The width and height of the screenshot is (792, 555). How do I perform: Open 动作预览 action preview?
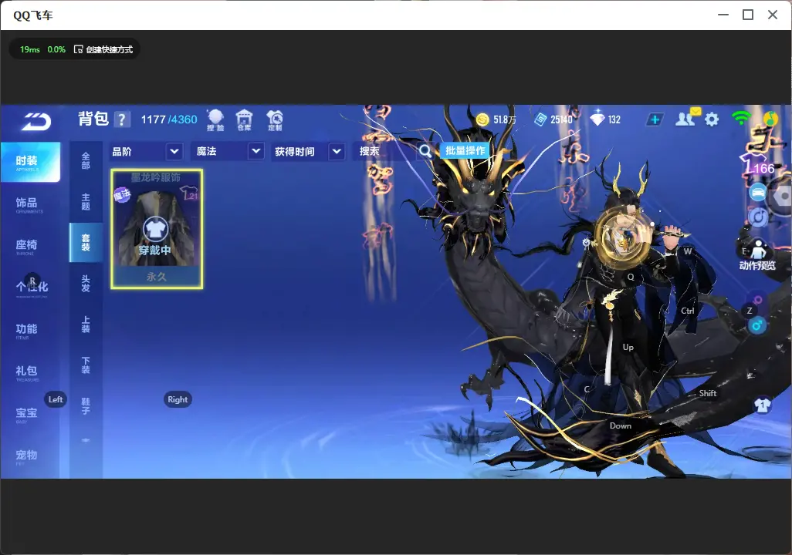coord(757,257)
